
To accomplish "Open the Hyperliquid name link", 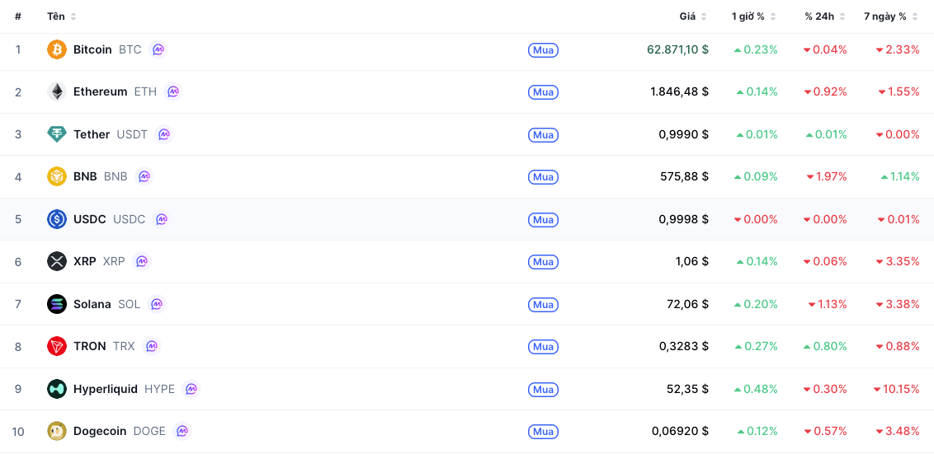I will click(x=106, y=389).
